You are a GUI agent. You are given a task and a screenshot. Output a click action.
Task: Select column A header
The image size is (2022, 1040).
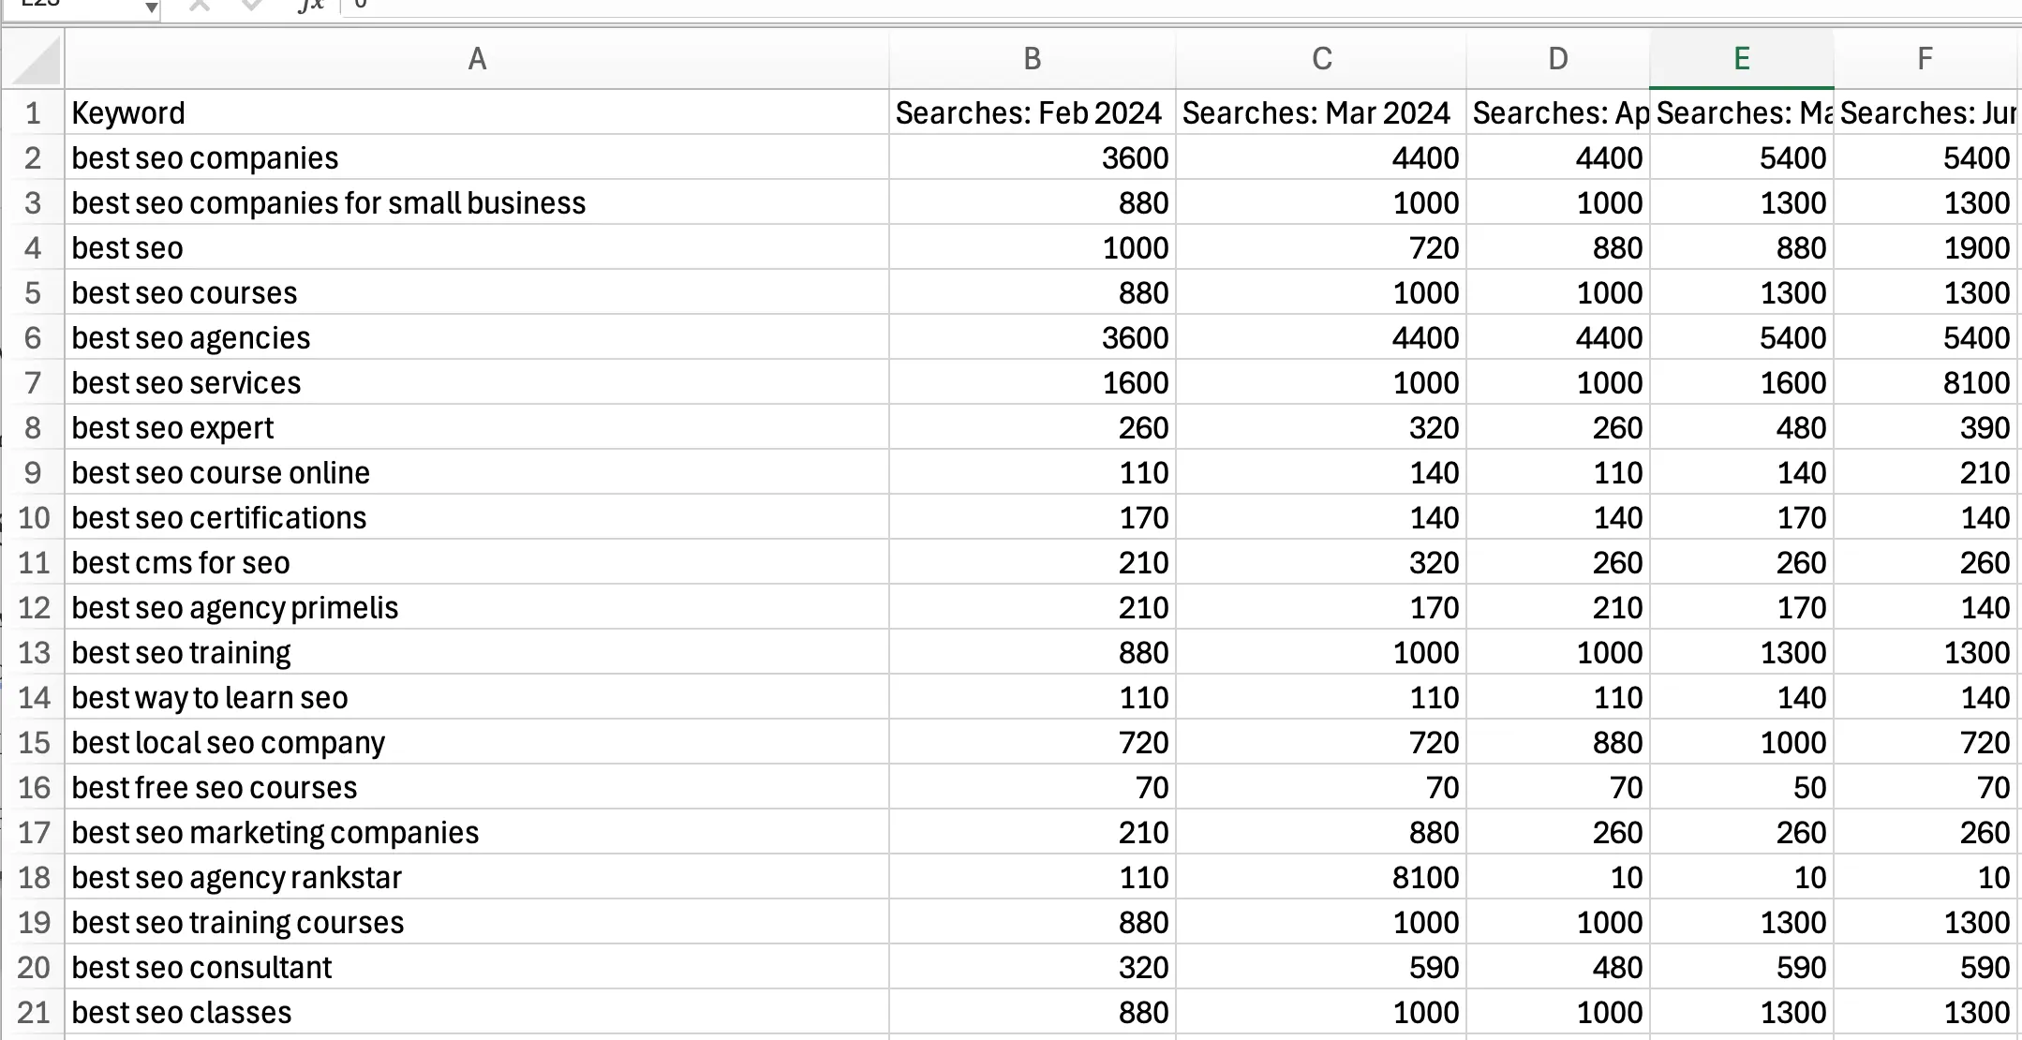[477, 60]
